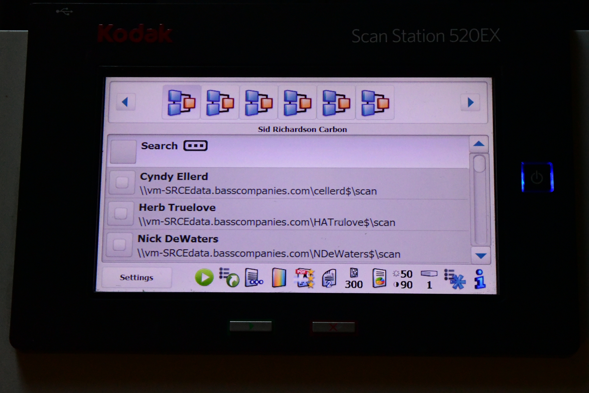Tap the green Start Scan button

[204, 278]
